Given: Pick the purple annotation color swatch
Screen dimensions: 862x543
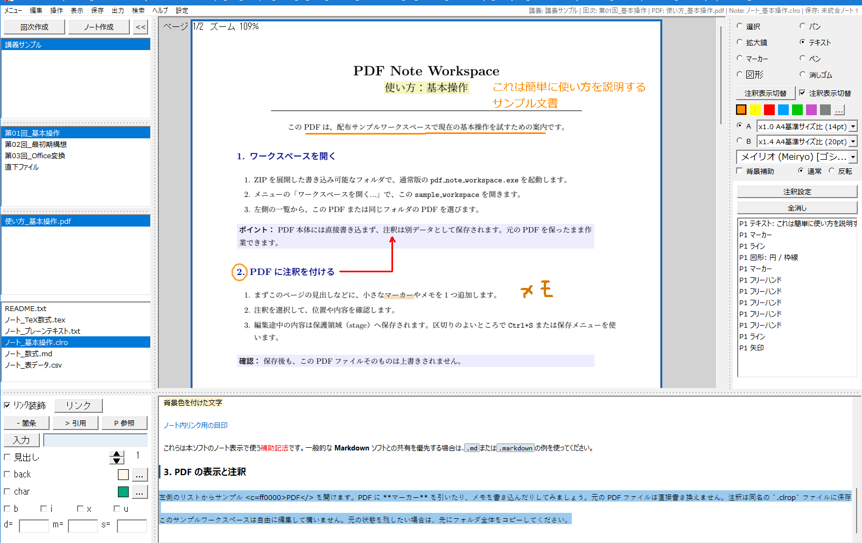Looking at the screenshot, I should point(811,110).
